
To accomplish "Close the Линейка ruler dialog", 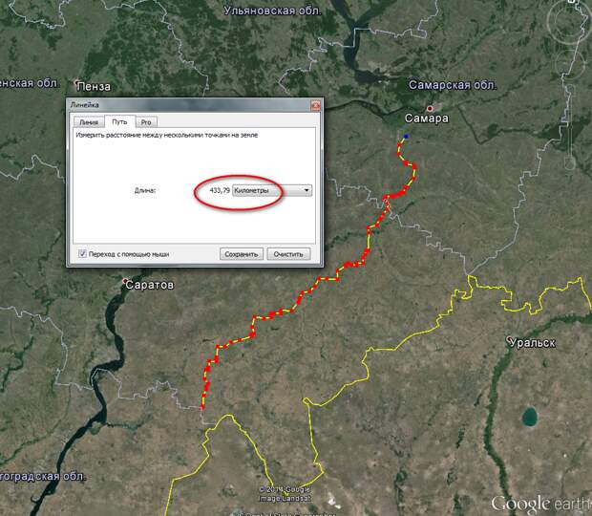I will [315, 105].
